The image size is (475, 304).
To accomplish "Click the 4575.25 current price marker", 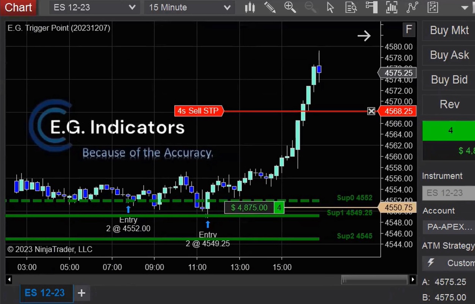I will pos(398,73).
